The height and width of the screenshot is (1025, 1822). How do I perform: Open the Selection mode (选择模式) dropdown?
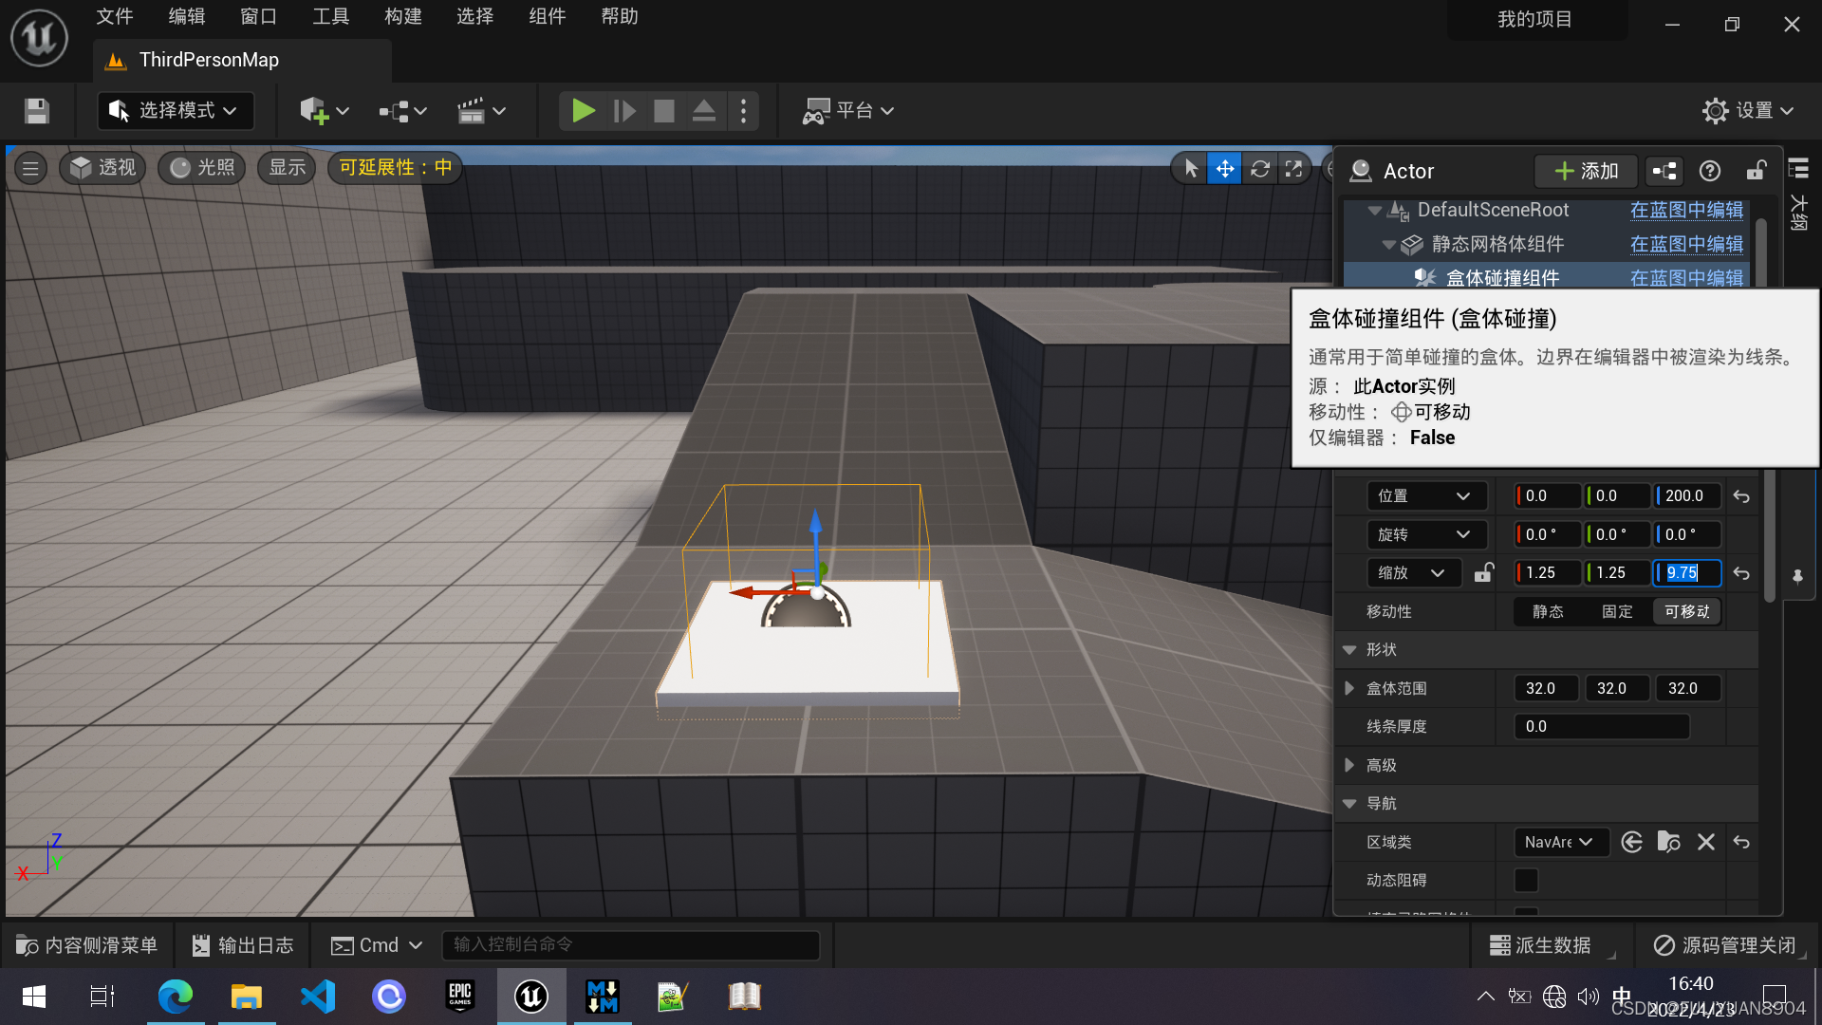coord(176,111)
